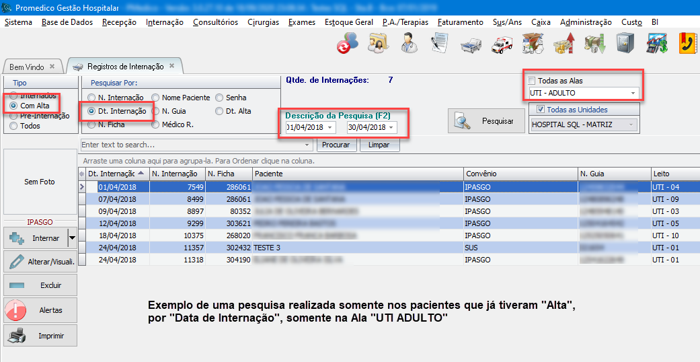Image resolution: width=700 pixels, height=362 pixels.
Task: Click the document with pen toolbar icon
Action: 439,44
